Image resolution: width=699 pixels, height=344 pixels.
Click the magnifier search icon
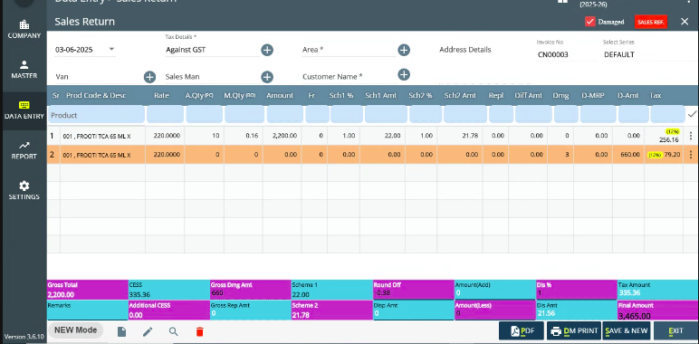click(174, 331)
